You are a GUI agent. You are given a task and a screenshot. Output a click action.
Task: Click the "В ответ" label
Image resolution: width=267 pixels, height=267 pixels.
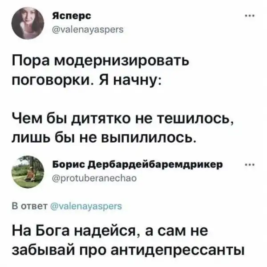tap(30, 206)
